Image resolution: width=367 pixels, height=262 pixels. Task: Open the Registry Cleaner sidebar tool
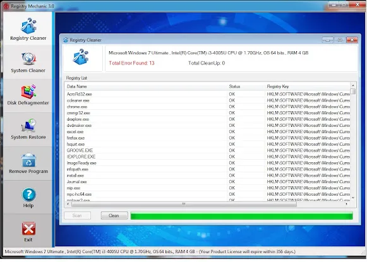pyautogui.click(x=28, y=29)
